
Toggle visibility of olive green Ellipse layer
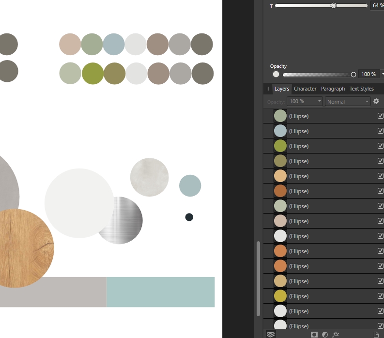tap(380, 146)
